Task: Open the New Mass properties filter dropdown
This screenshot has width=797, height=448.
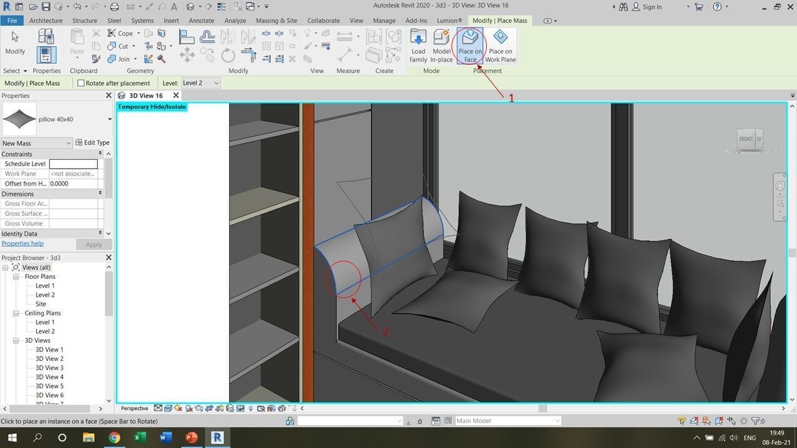Action: point(37,143)
